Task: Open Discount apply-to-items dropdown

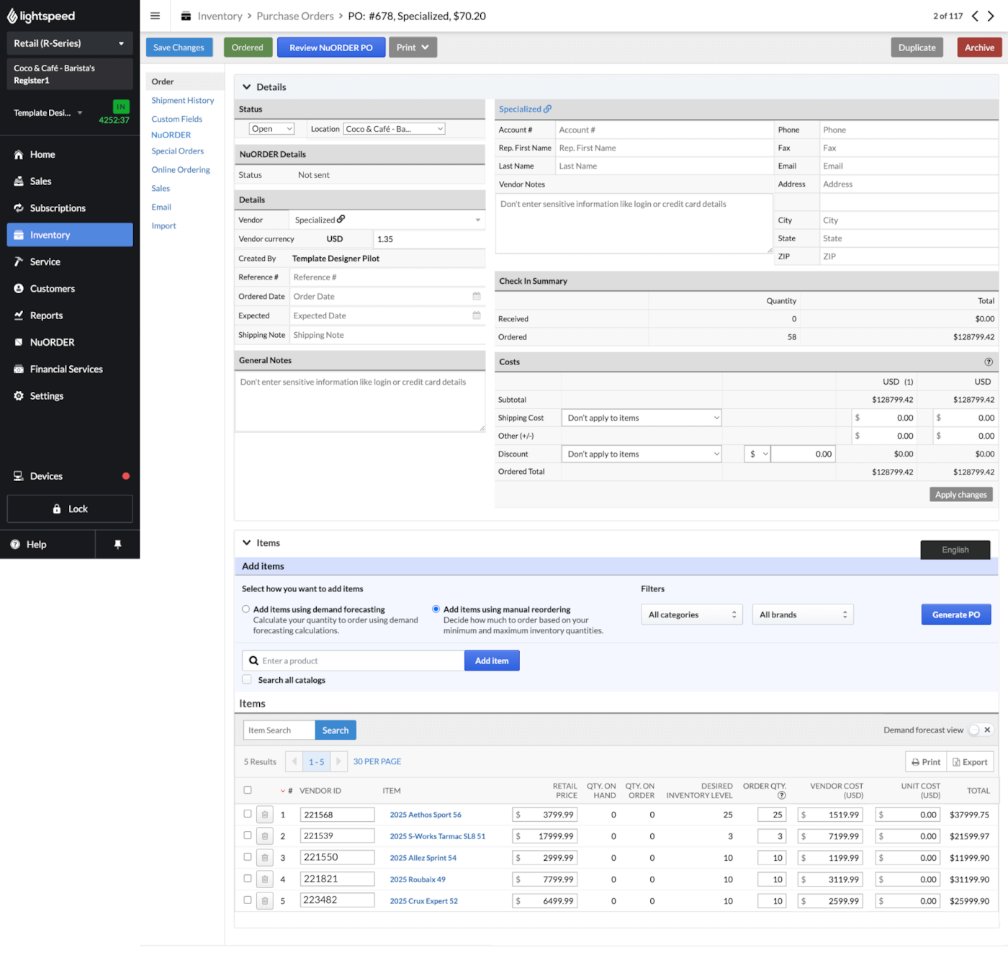Action: tap(642, 454)
